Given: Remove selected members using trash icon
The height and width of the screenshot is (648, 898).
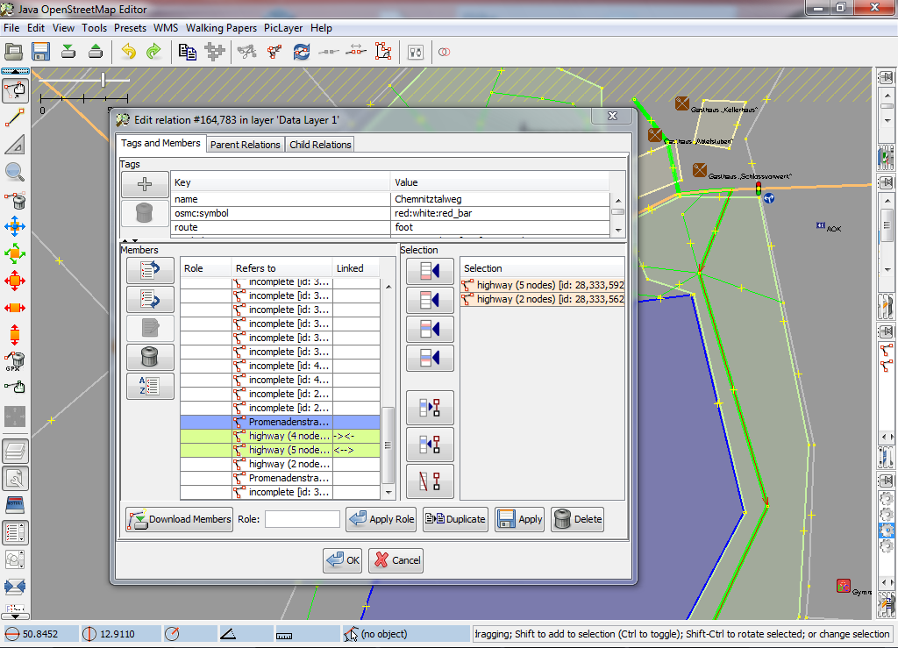Looking at the screenshot, I should [x=150, y=357].
